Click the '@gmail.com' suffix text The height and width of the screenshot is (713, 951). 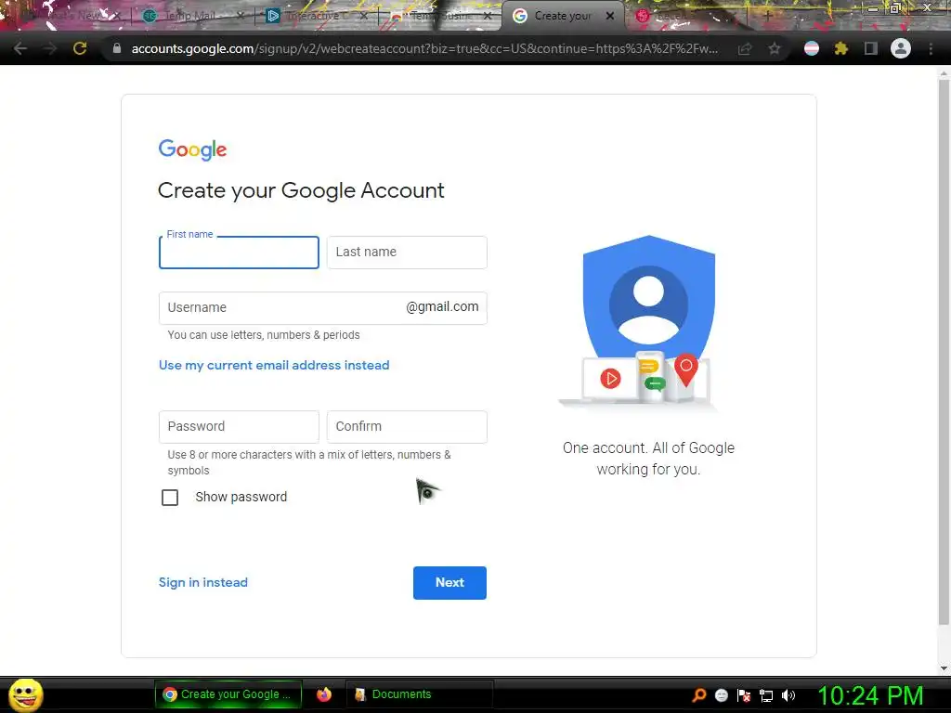click(x=442, y=306)
